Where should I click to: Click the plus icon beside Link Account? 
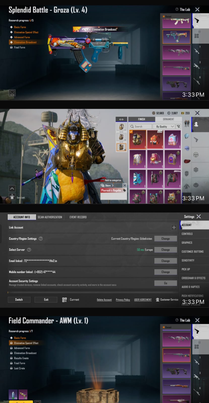tap(174, 227)
